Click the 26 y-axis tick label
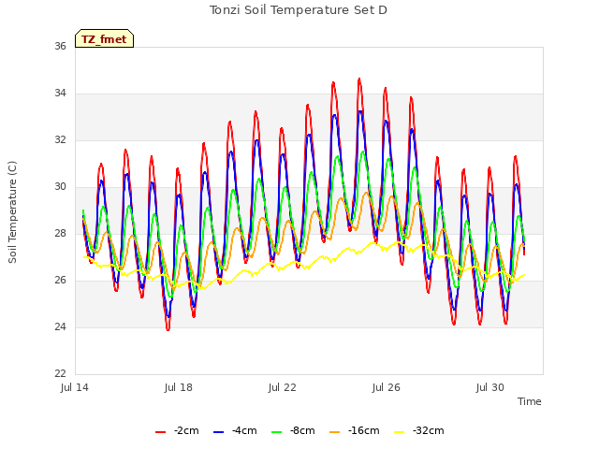 coord(60,281)
